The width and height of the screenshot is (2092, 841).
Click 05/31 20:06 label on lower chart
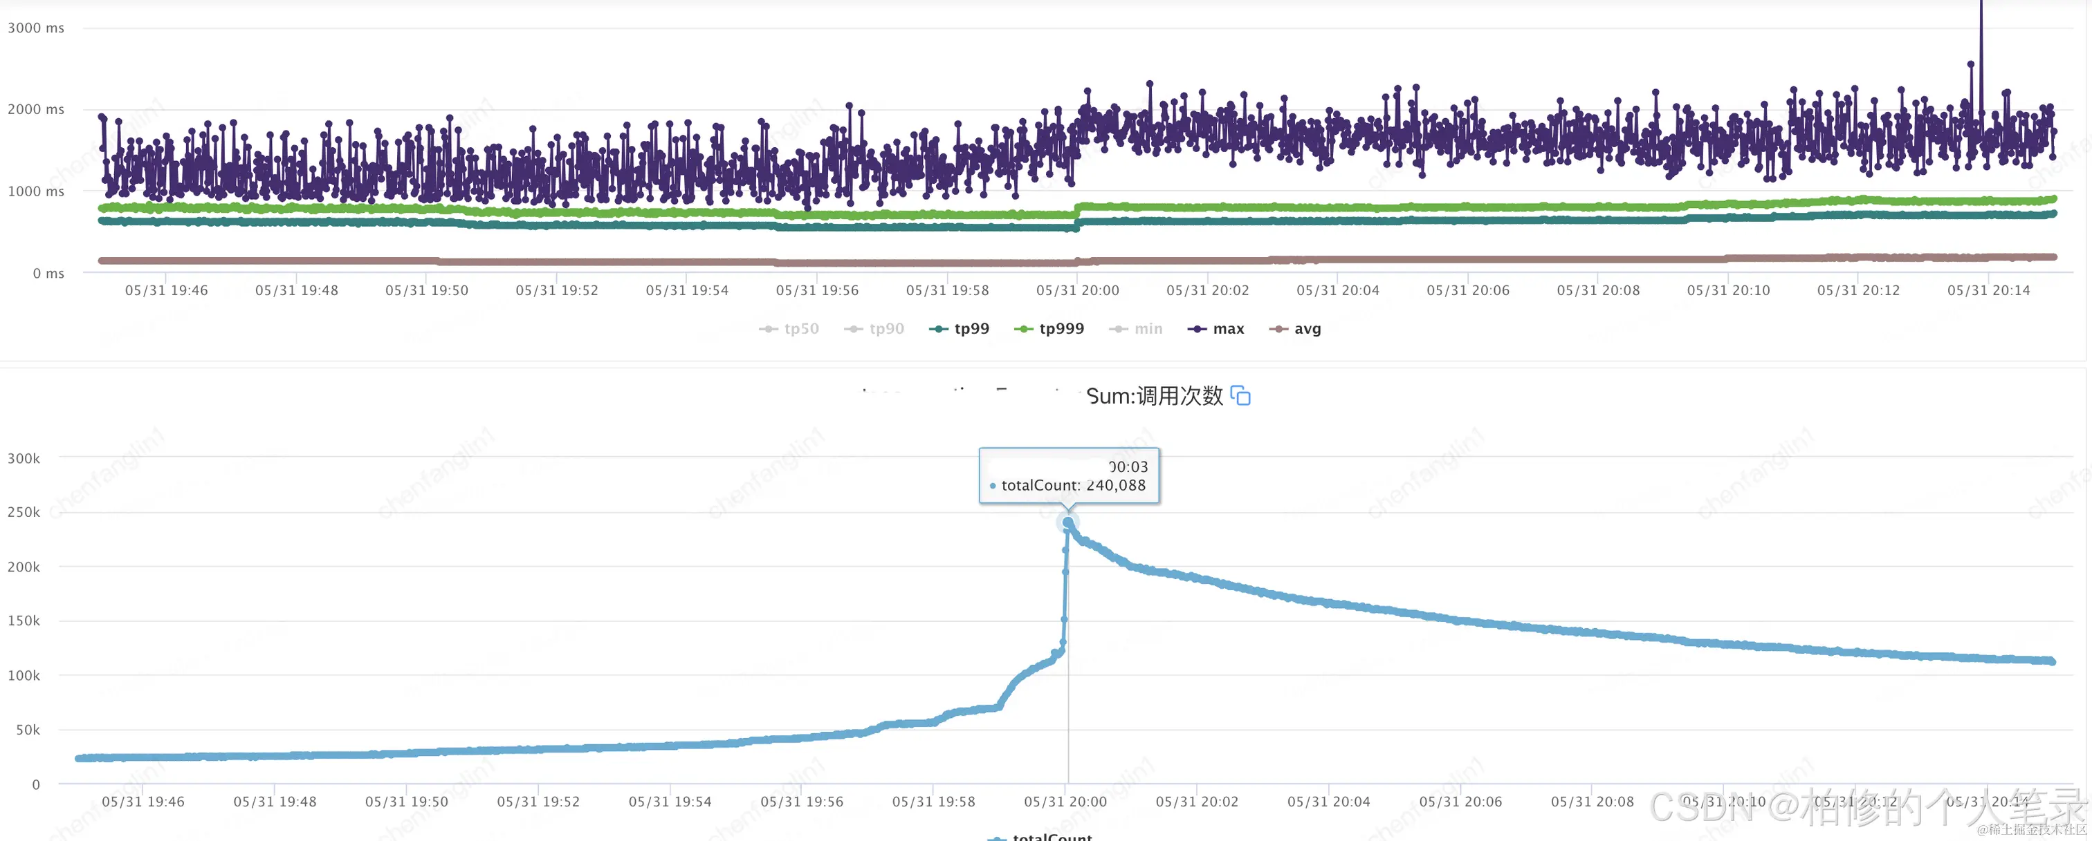click(1460, 801)
